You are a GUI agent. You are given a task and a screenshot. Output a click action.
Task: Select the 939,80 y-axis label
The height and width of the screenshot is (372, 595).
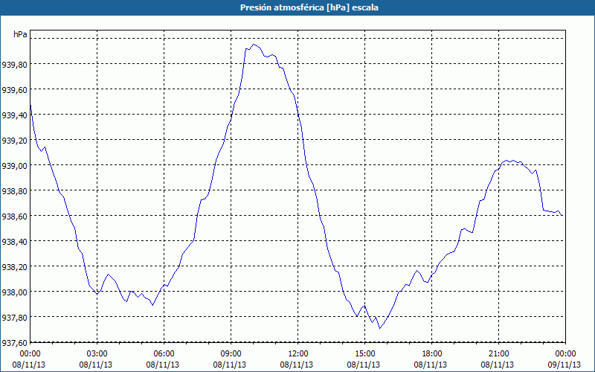click(x=14, y=65)
